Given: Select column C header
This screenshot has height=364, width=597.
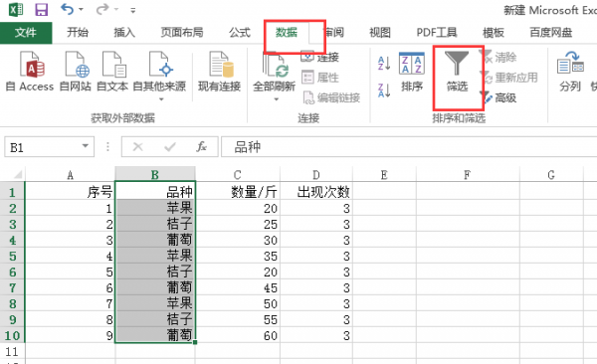Looking at the screenshot, I should (x=237, y=175).
